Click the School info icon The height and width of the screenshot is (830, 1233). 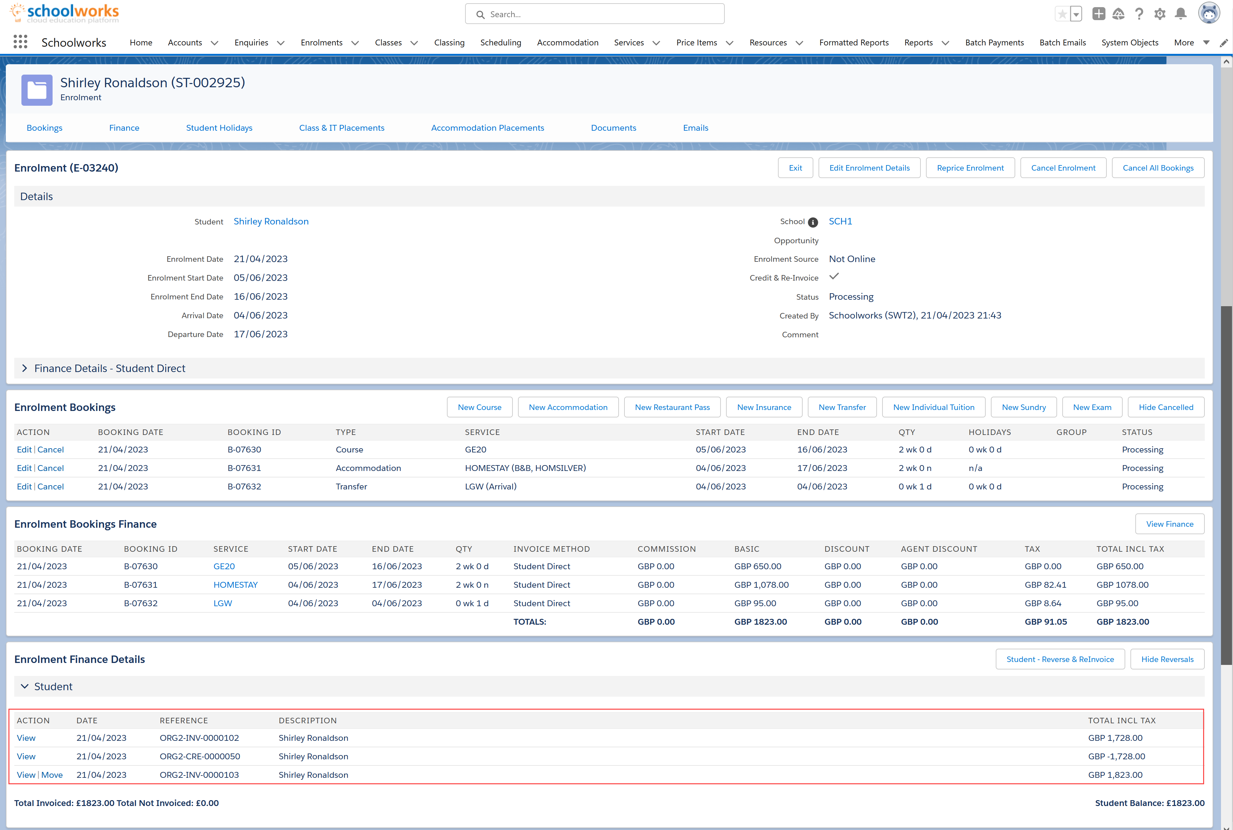(x=812, y=222)
